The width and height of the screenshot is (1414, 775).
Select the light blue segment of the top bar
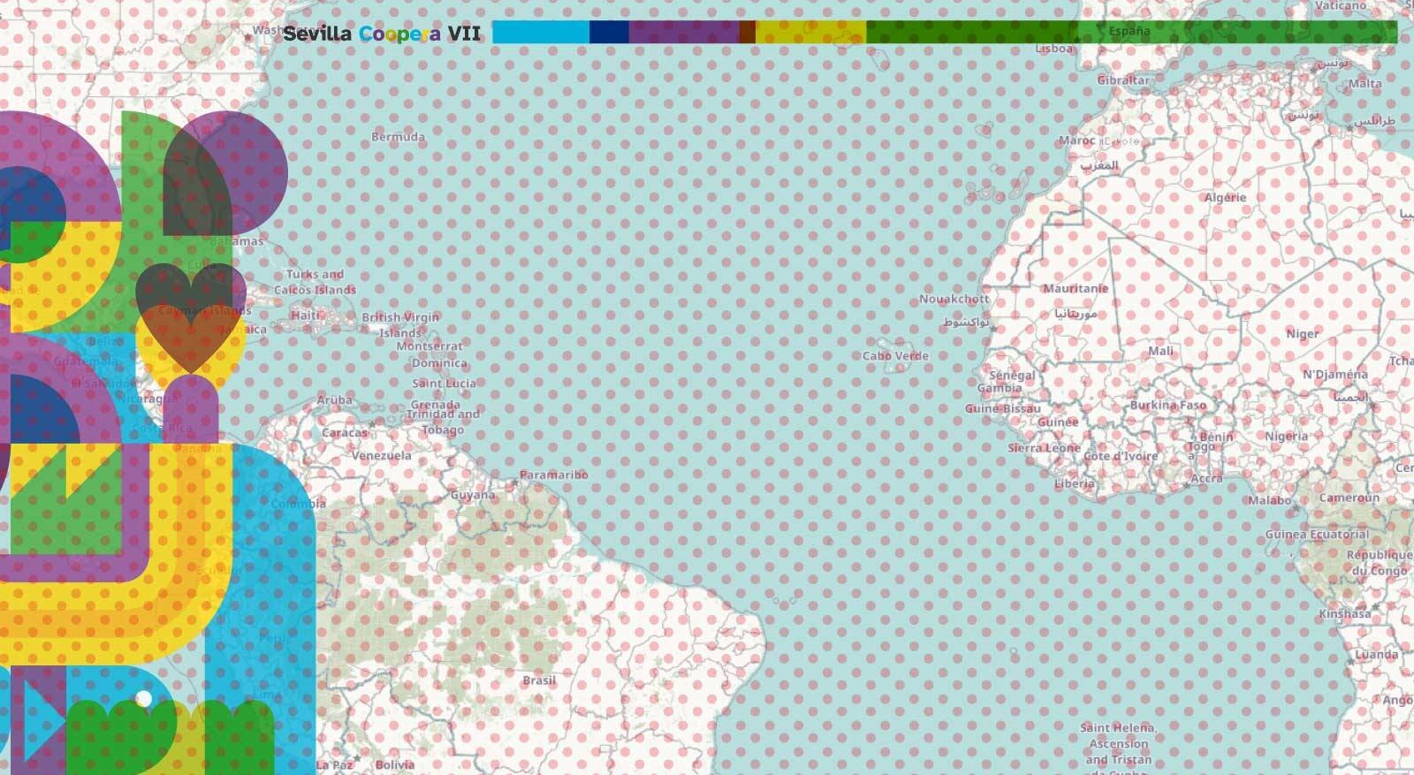point(540,33)
